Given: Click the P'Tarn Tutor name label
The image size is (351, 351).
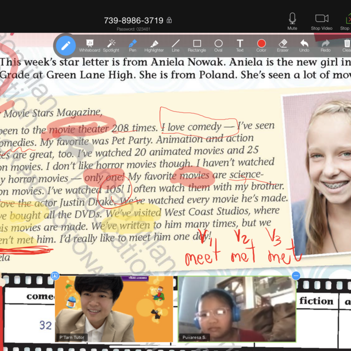Looking at the screenshot, I should coord(72,337).
